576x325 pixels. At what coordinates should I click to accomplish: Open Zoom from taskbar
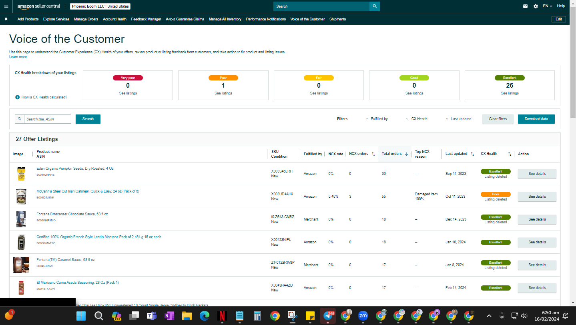click(x=363, y=316)
